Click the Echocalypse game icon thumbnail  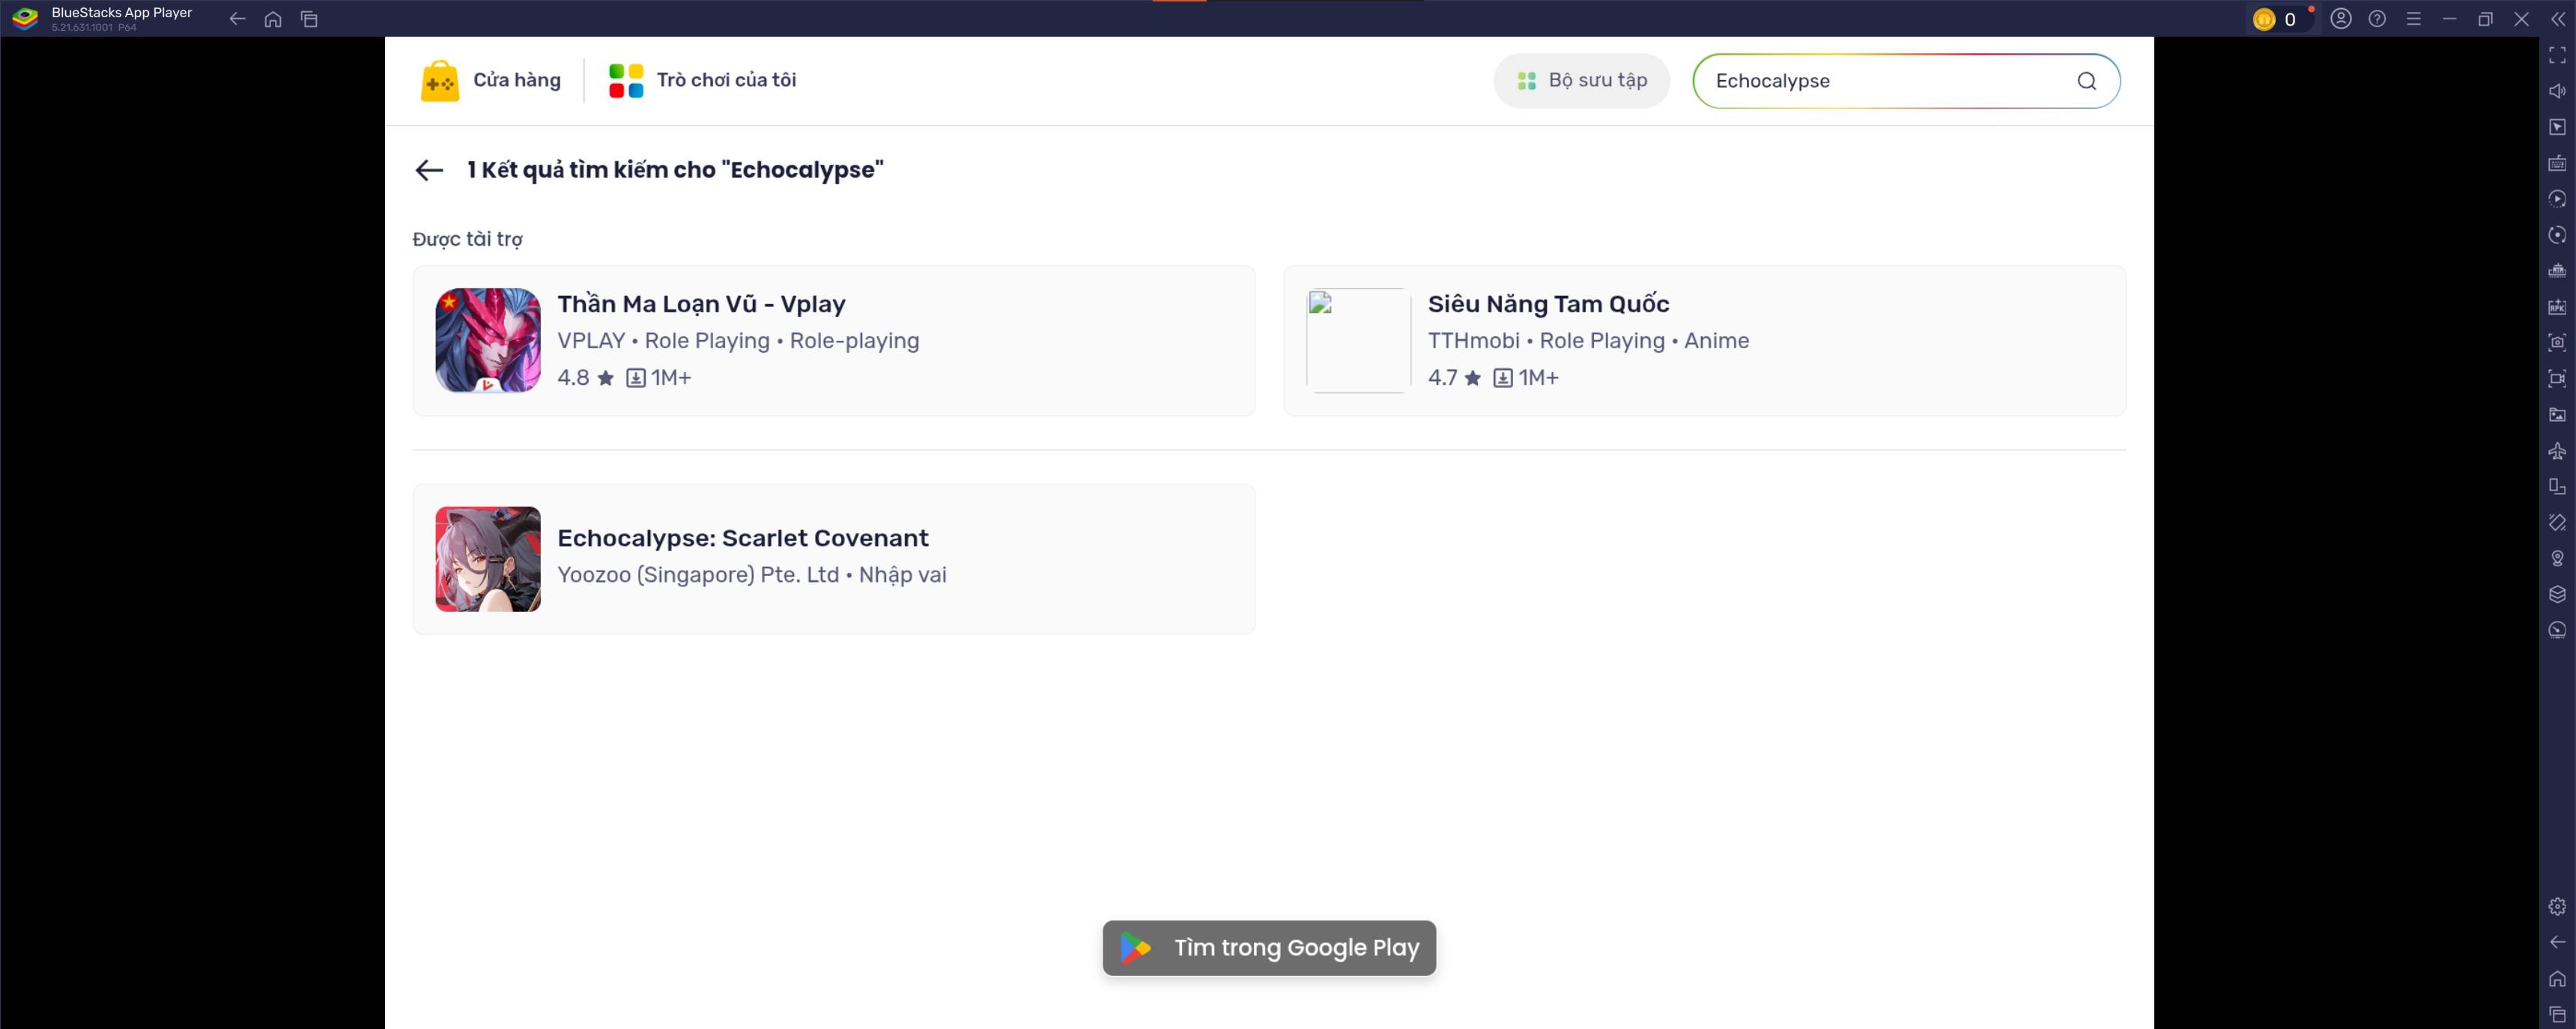(x=488, y=559)
